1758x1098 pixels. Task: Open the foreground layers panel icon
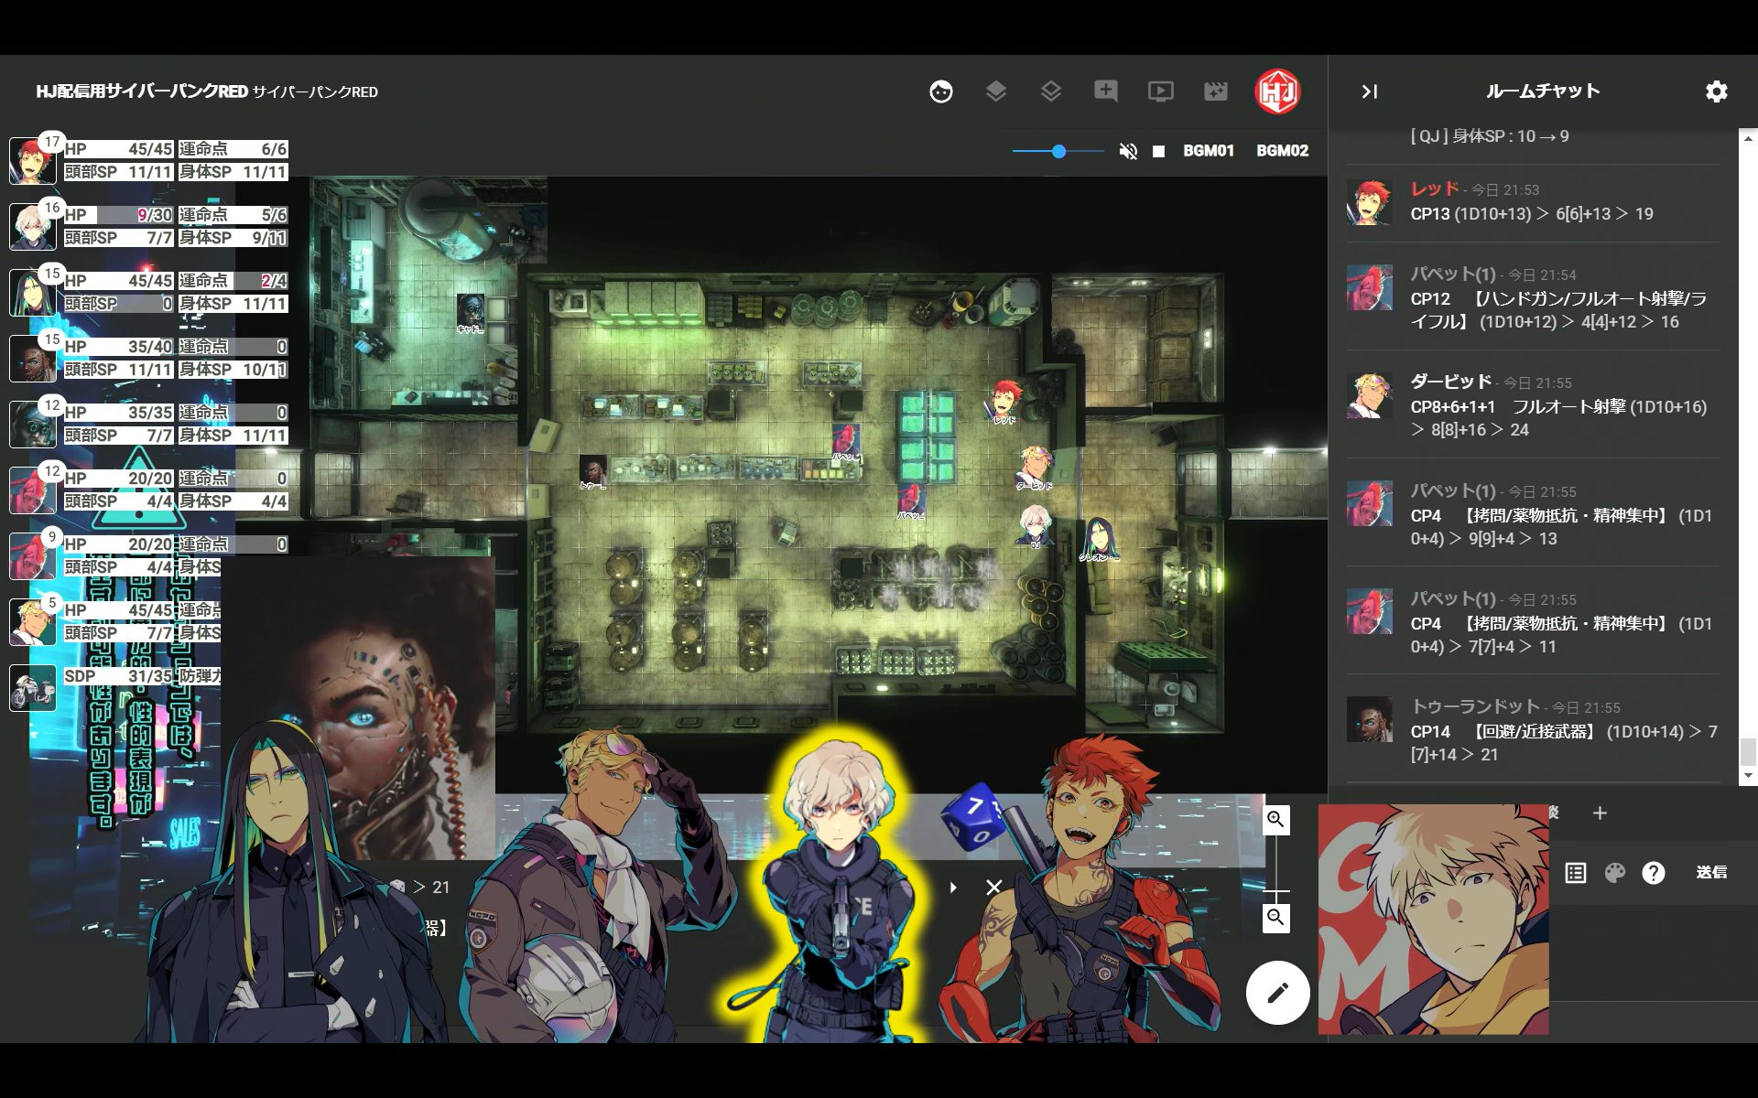click(x=995, y=91)
